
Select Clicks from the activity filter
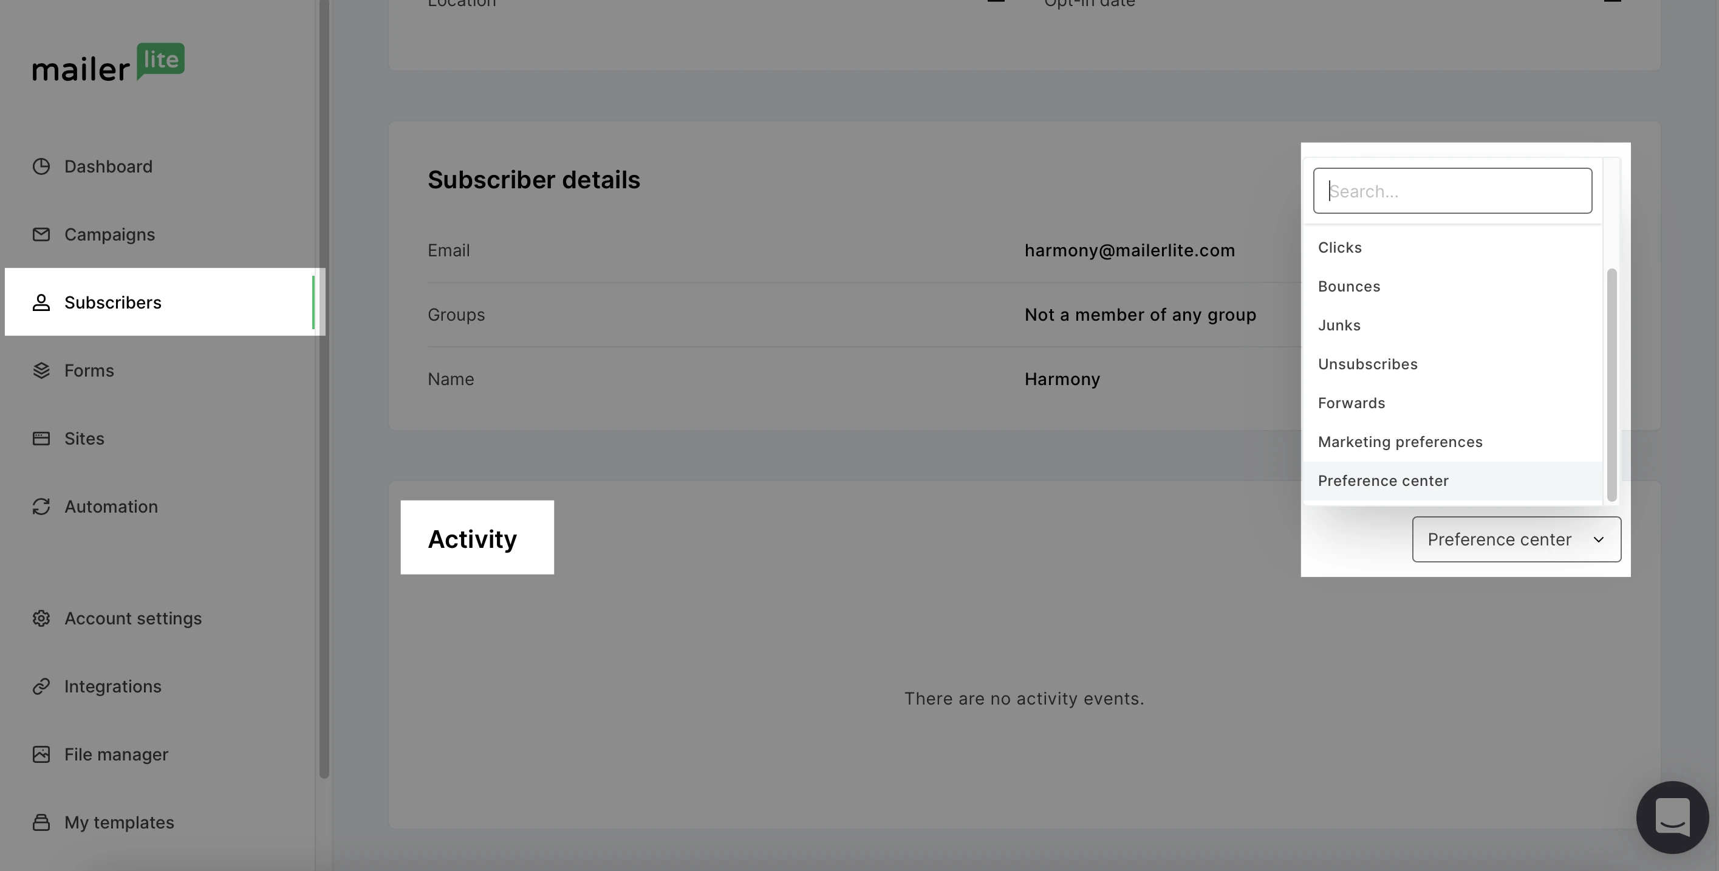[x=1339, y=248]
